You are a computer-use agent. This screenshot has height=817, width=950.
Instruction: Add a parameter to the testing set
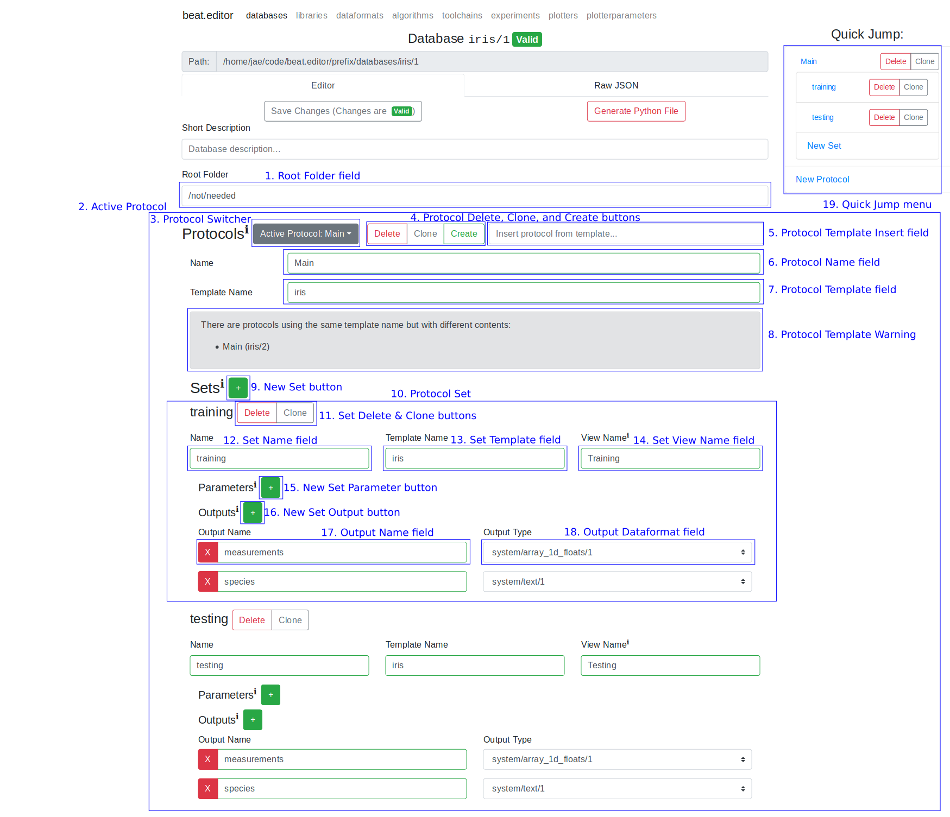click(270, 695)
